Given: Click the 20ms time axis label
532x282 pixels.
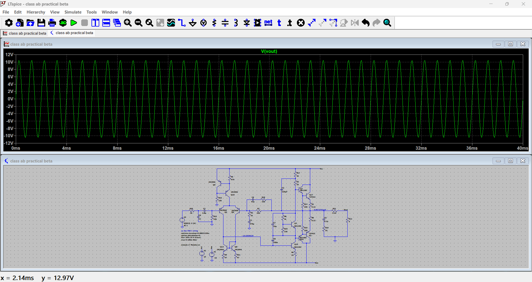Looking at the screenshot, I should pyautogui.click(x=269, y=148).
